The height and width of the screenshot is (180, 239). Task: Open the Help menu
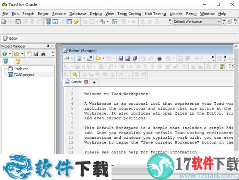click(222, 13)
